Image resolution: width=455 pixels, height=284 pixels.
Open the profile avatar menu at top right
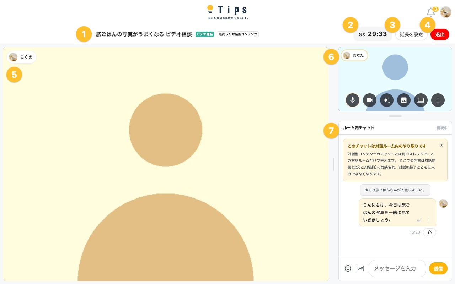click(x=446, y=12)
